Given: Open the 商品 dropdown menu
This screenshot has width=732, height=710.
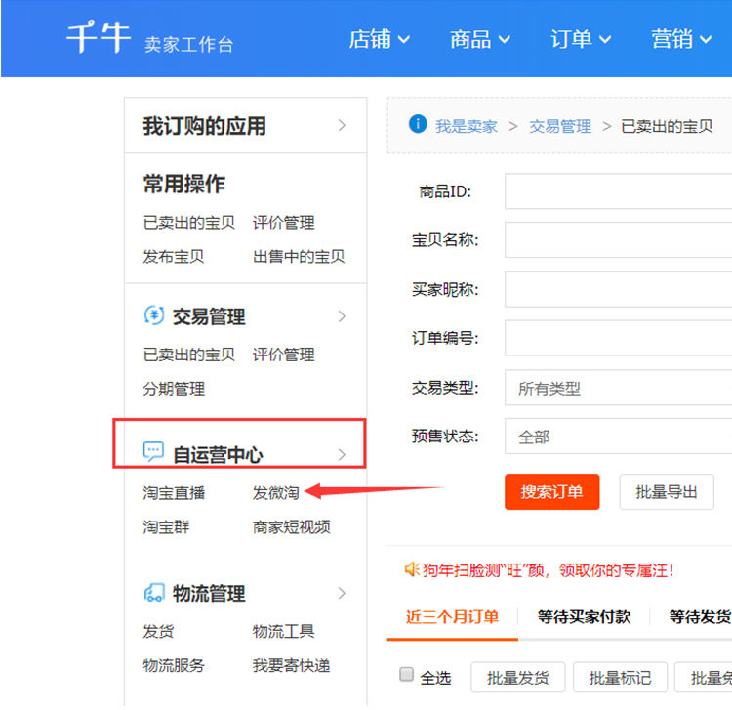Looking at the screenshot, I should coord(480,39).
